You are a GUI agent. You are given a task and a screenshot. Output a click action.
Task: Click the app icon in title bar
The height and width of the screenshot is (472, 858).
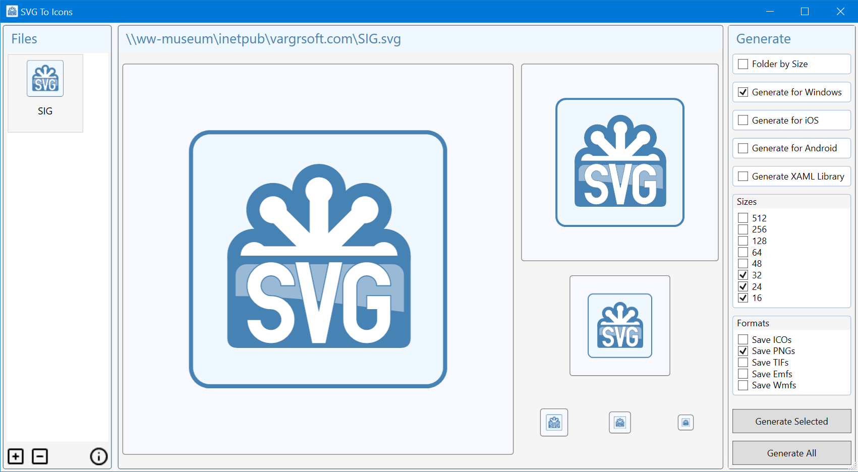click(12, 11)
